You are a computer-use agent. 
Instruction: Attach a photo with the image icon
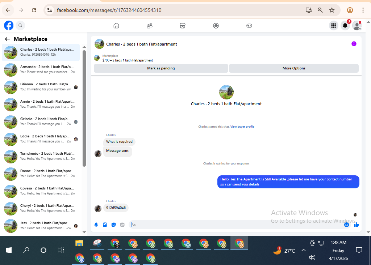(x=105, y=225)
